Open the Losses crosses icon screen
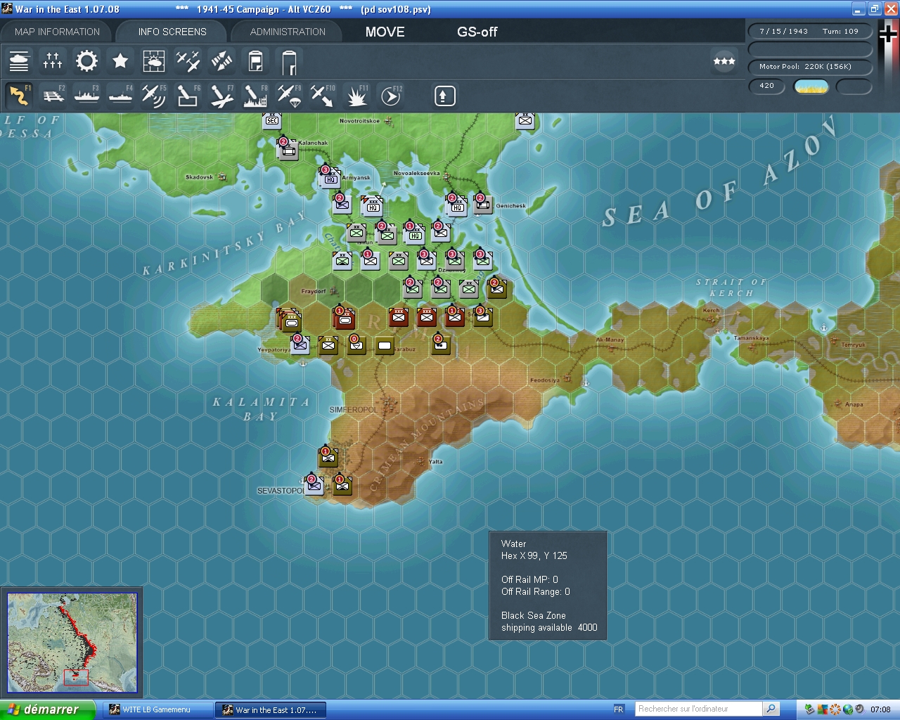The height and width of the screenshot is (720, 900). 53,61
